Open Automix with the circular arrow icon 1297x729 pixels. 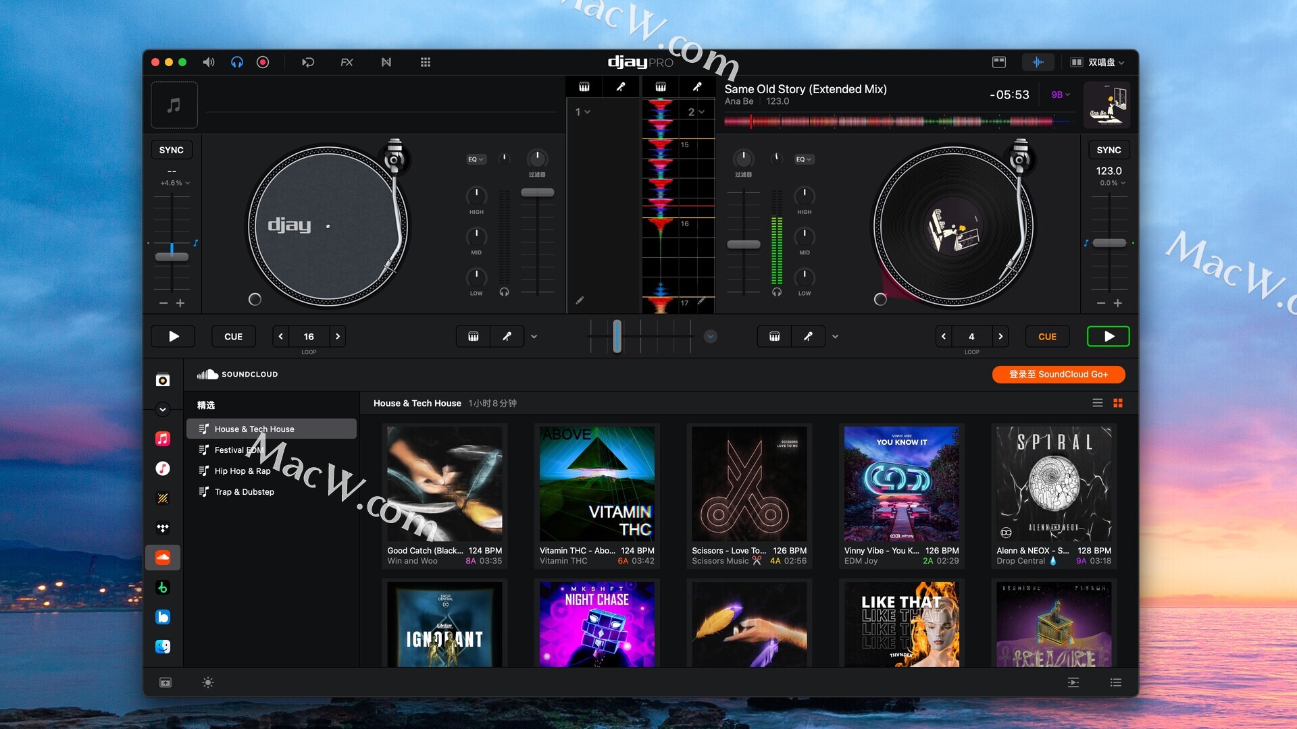click(x=308, y=62)
